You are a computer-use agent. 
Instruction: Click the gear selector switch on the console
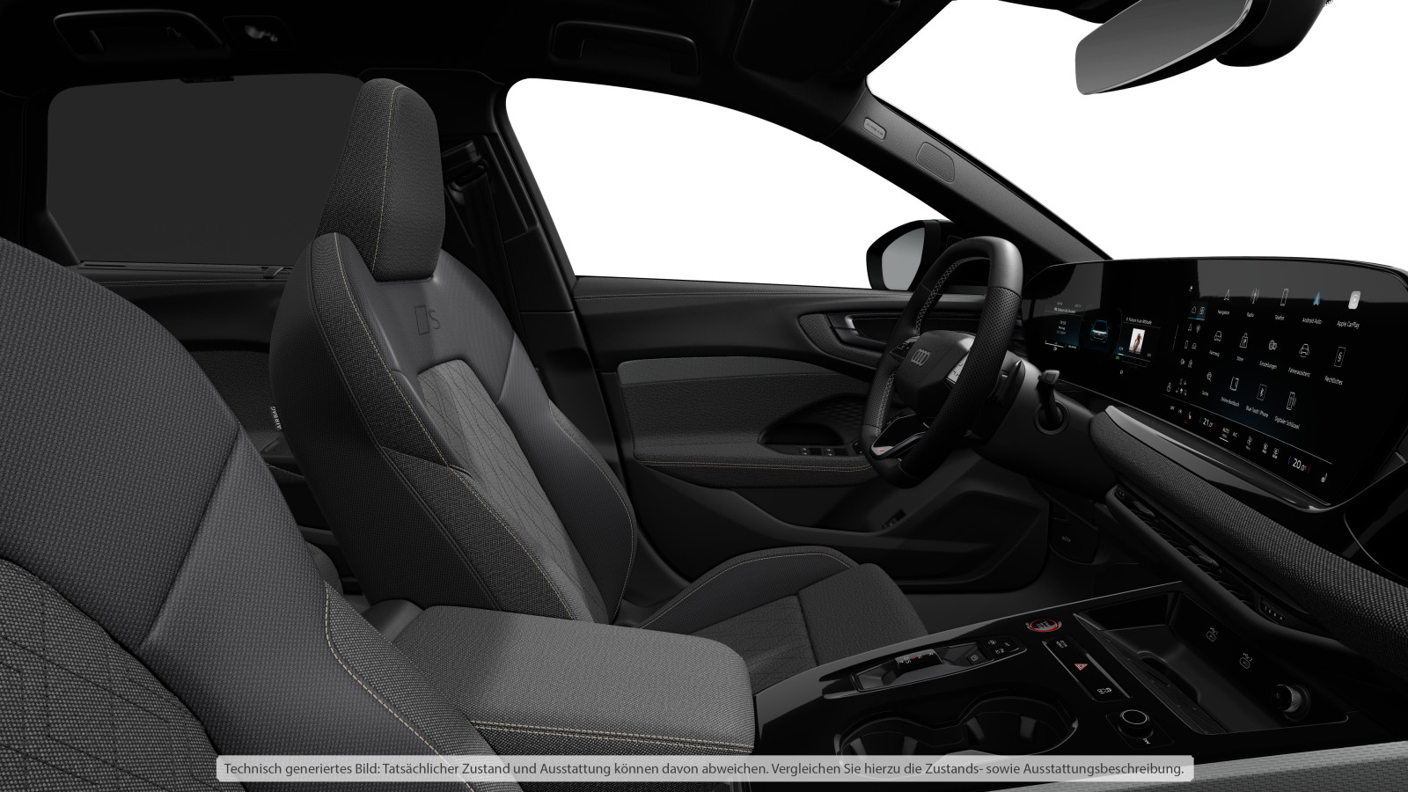919,660
